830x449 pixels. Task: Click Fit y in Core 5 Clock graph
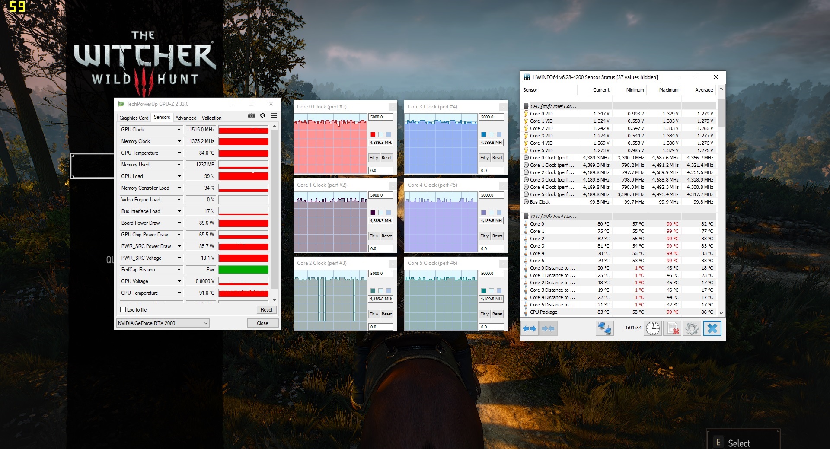(485, 314)
